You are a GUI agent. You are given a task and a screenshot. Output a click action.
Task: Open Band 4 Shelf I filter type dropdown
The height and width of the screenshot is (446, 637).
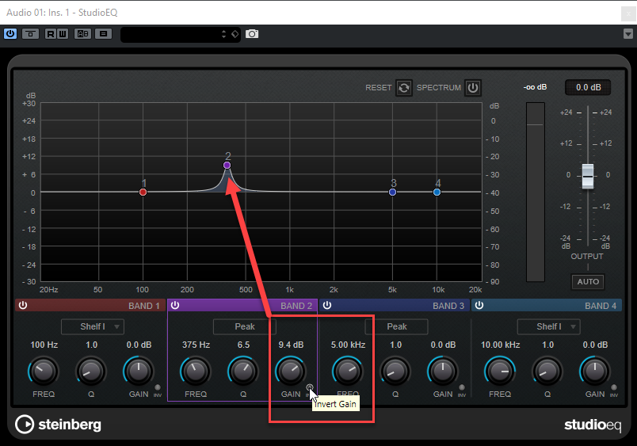(549, 326)
